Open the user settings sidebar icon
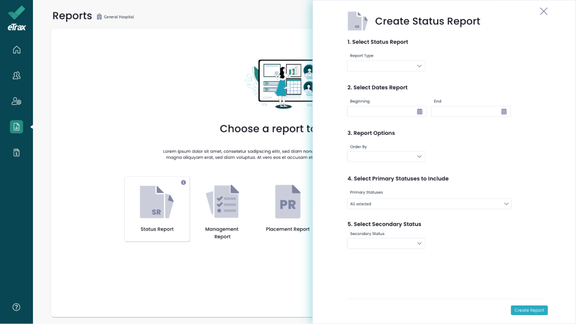Viewport: 576px width, 324px height. click(16, 101)
